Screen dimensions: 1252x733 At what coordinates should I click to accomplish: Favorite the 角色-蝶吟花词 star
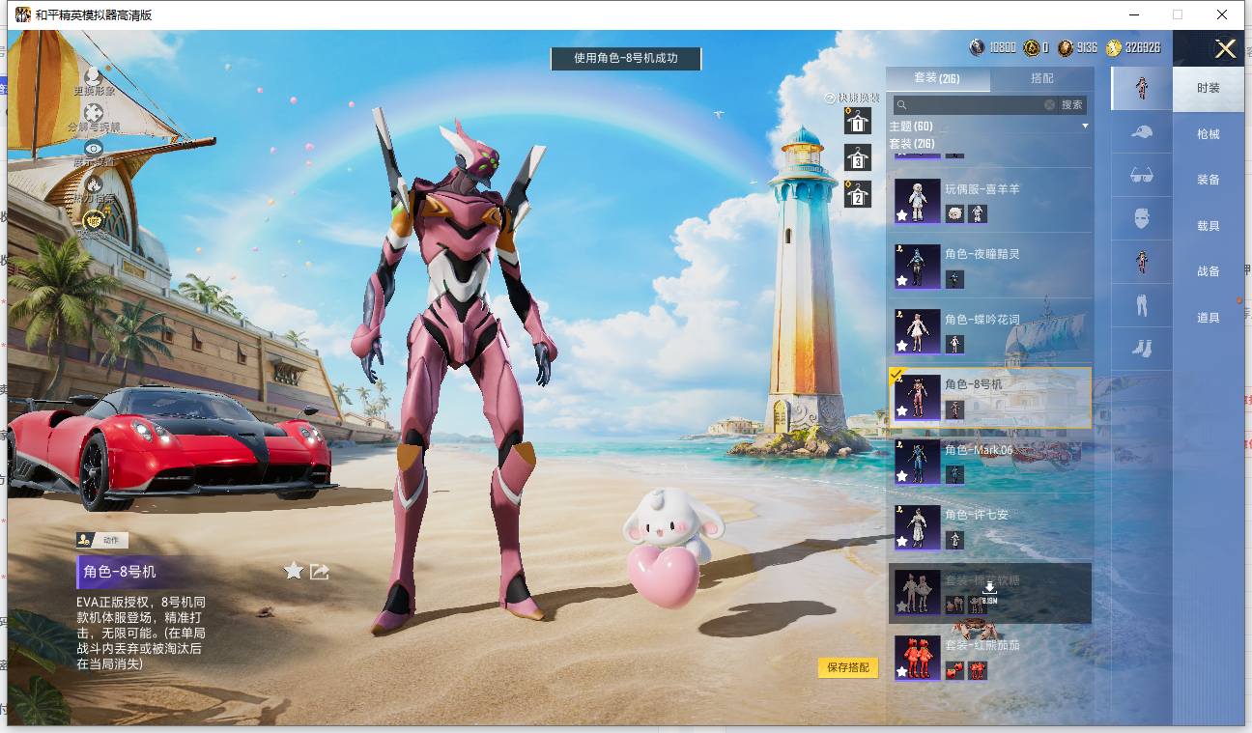coord(902,346)
